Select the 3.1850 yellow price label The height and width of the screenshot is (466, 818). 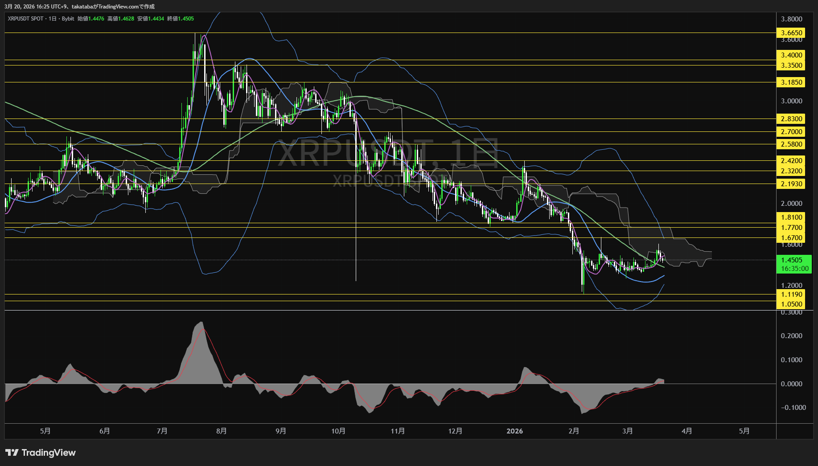[x=791, y=82]
